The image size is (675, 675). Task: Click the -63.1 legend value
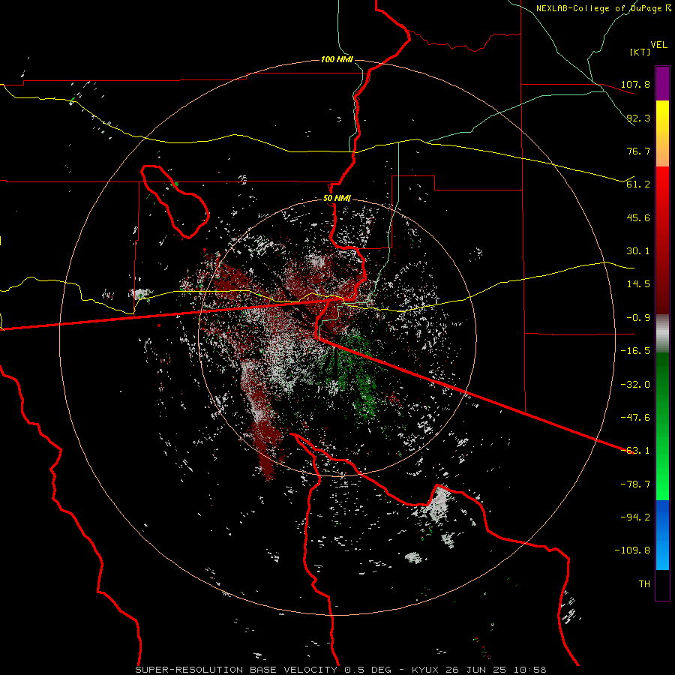click(635, 451)
